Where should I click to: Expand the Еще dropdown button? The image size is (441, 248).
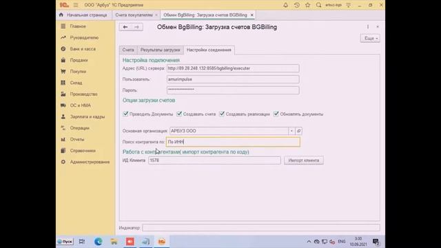pyautogui.click(x=370, y=39)
